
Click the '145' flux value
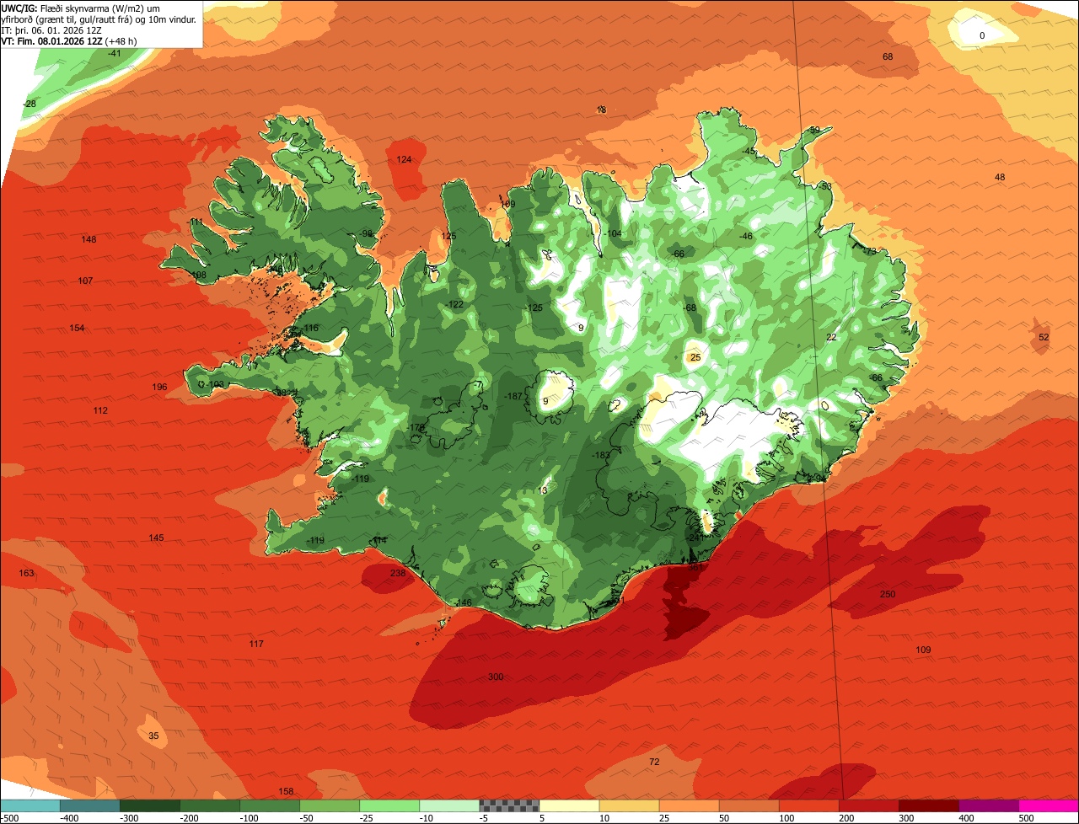pyautogui.click(x=156, y=538)
